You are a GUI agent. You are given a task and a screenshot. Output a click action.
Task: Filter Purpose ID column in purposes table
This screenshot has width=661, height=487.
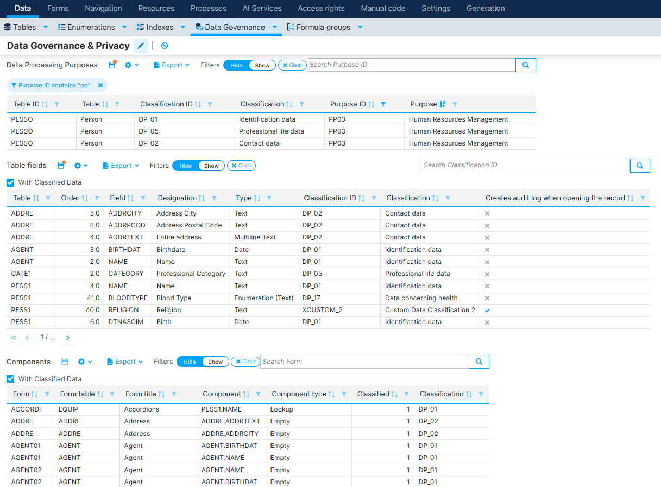(x=383, y=104)
